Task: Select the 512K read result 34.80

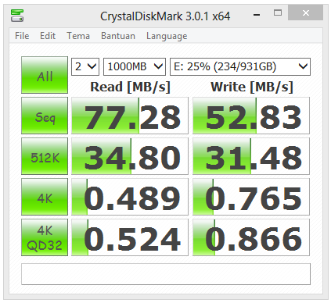Action: click(x=130, y=156)
